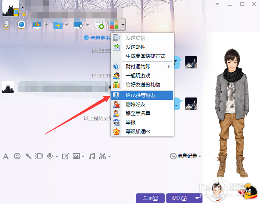
Task: Click the 关闭(C) button
Action: (x=150, y=198)
